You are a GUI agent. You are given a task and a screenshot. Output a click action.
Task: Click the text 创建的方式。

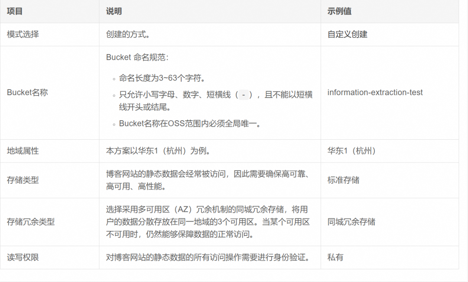[x=128, y=34]
